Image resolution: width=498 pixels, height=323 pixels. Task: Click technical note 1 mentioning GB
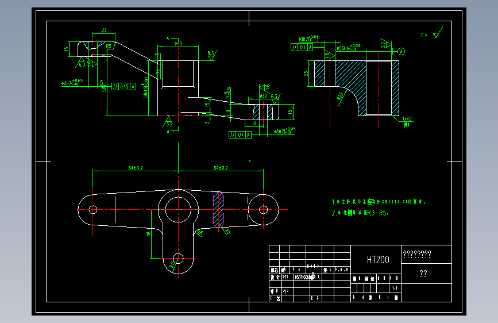click(x=379, y=202)
